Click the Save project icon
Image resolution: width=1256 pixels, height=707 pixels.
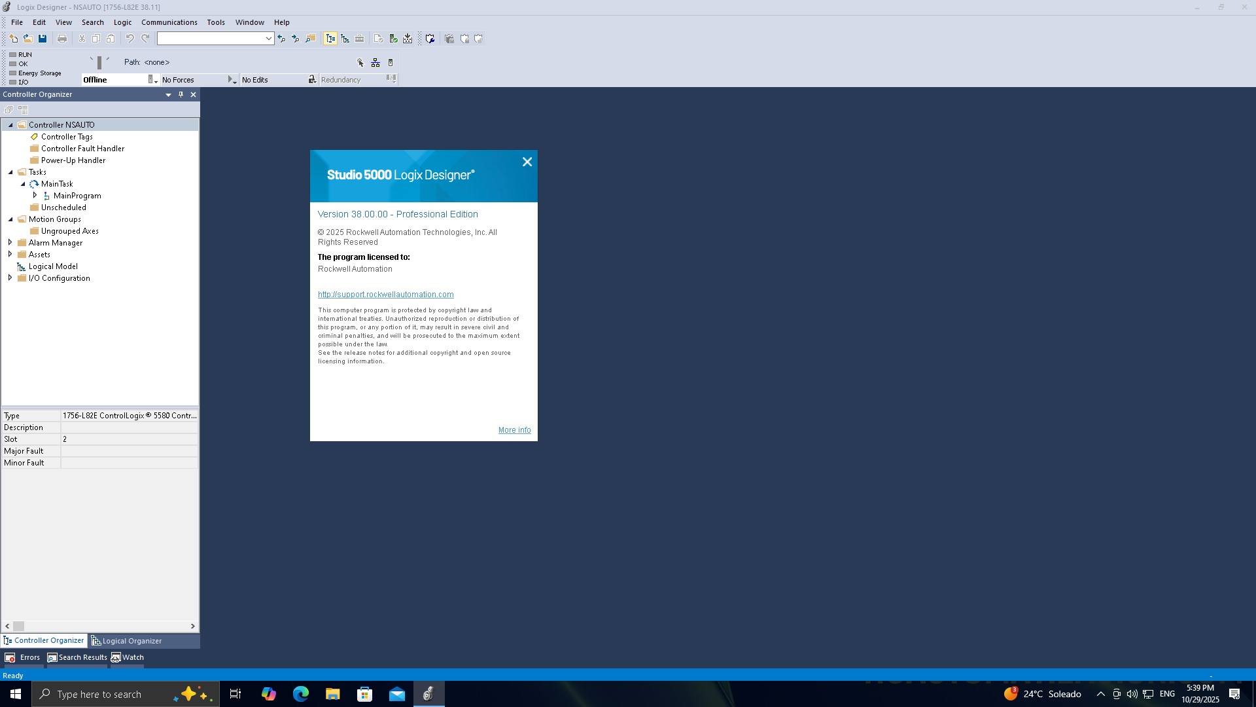click(43, 39)
